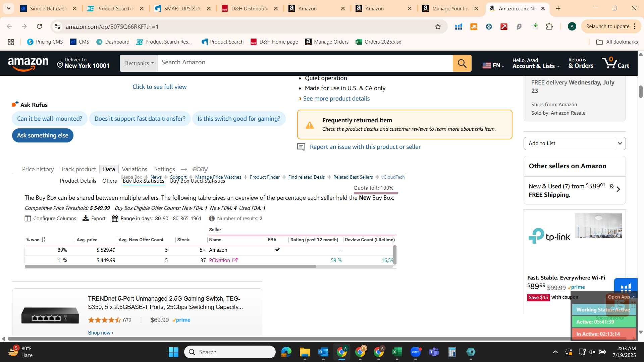
Task: Open the Variations tab
Action: coord(135,169)
